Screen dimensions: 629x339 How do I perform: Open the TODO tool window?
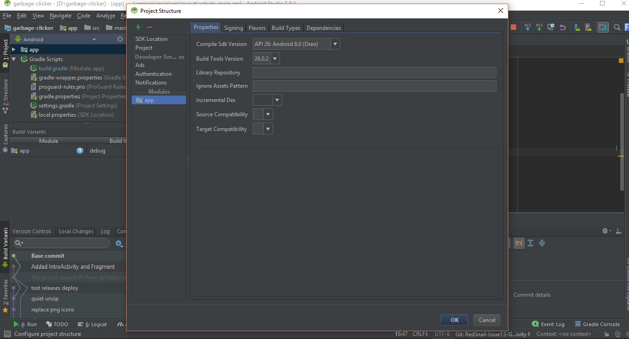(57, 324)
